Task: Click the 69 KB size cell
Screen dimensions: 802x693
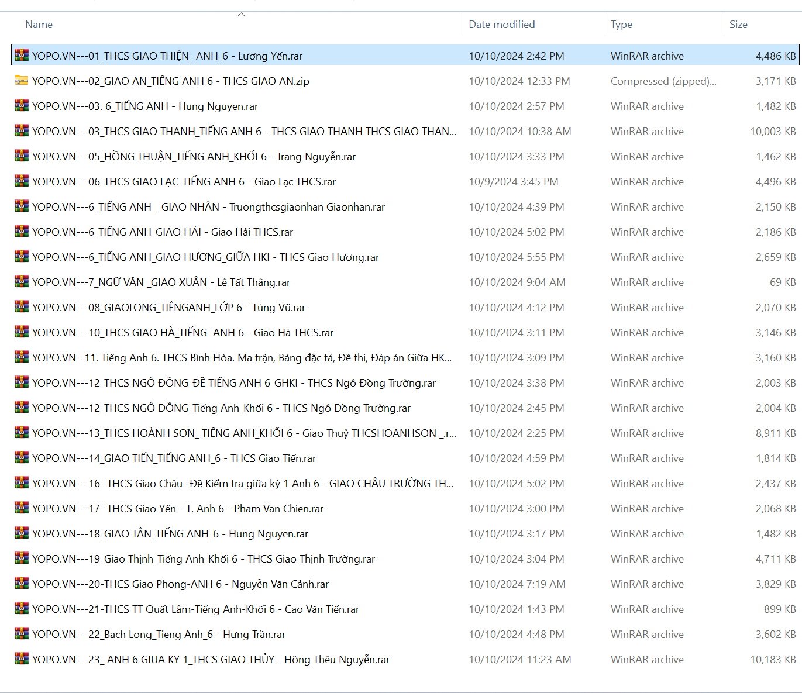Action: [783, 282]
